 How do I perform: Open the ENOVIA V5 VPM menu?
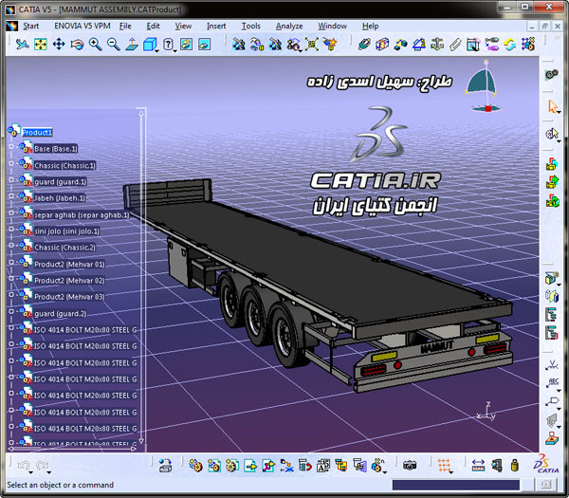click(x=83, y=27)
